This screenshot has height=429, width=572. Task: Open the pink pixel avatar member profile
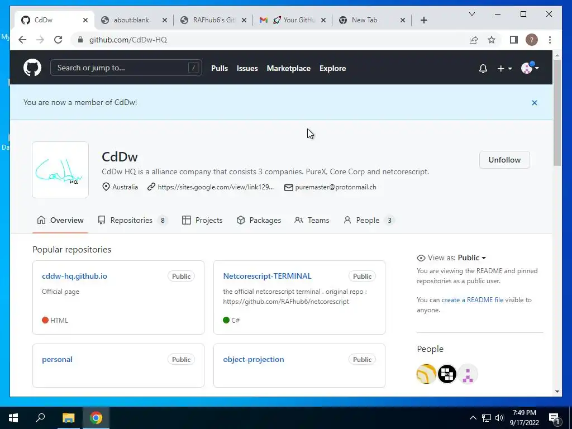click(x=468, y=374)
